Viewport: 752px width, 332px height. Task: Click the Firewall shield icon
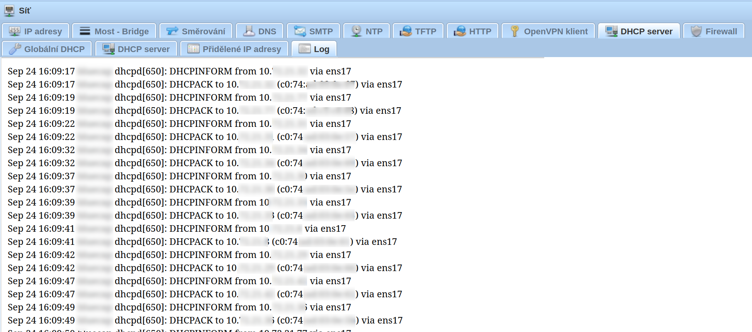[696, 31]
